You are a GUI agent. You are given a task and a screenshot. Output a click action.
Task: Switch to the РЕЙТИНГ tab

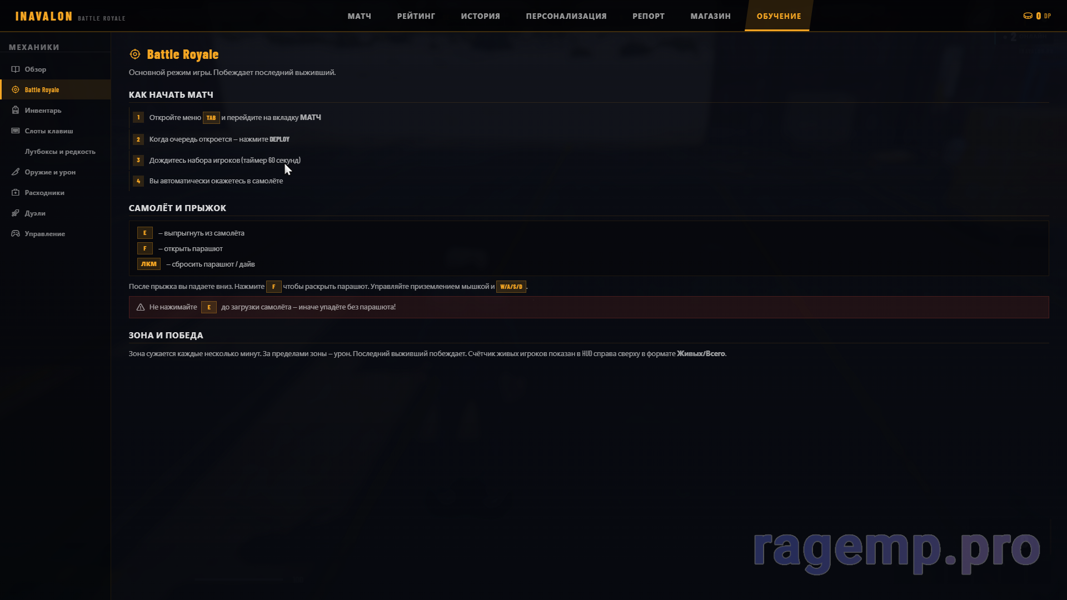pyautogui.click(x=416, y=16)
